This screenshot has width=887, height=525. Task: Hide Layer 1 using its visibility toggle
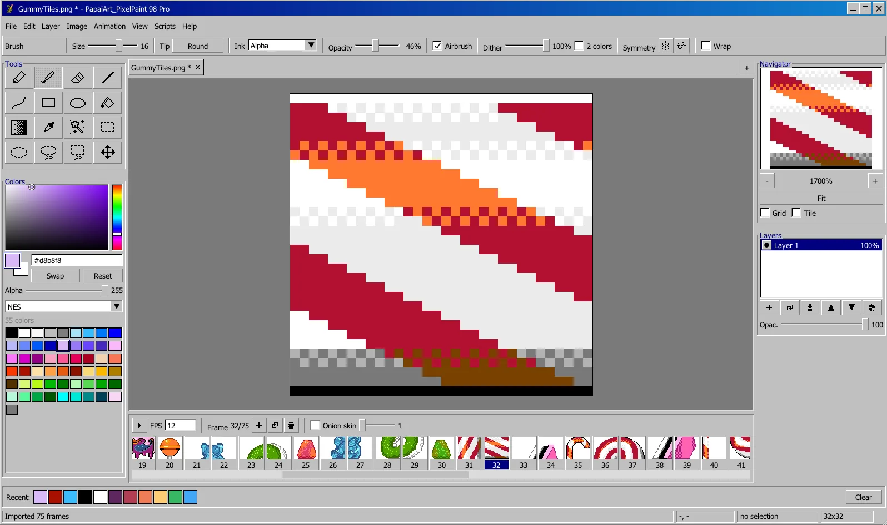767,245
